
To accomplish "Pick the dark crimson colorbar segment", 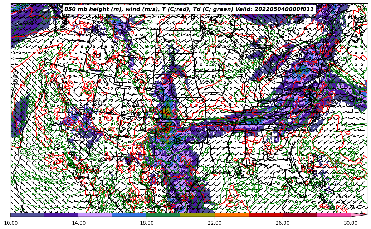I will point(299,215).
